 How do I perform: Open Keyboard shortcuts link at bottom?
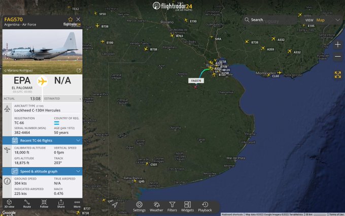(x=232, y=214)
